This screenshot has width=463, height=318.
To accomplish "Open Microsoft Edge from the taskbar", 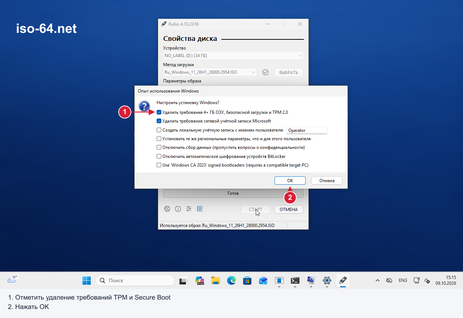I will tap(231, 280).
